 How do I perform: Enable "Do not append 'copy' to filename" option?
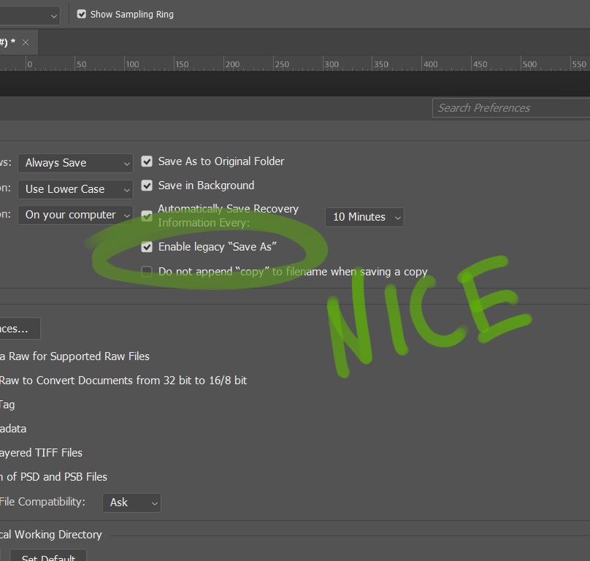pyautogui.click(x=147, y=271)
